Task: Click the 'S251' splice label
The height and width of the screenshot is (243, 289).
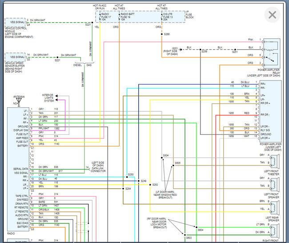Action: coord(235,52)
